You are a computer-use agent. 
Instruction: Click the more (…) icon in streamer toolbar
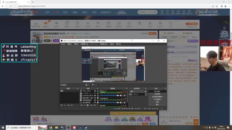pos(171,23)
